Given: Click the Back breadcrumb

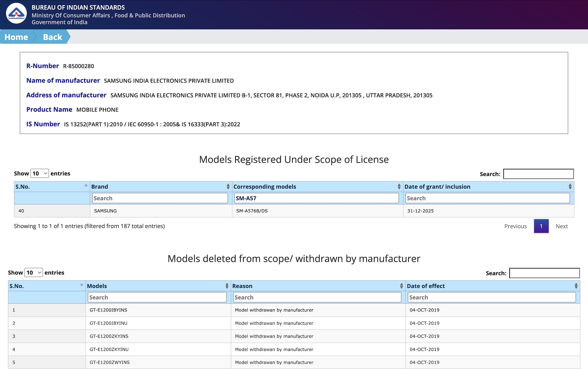Looking at the screenshot, I should pos(52,37).
